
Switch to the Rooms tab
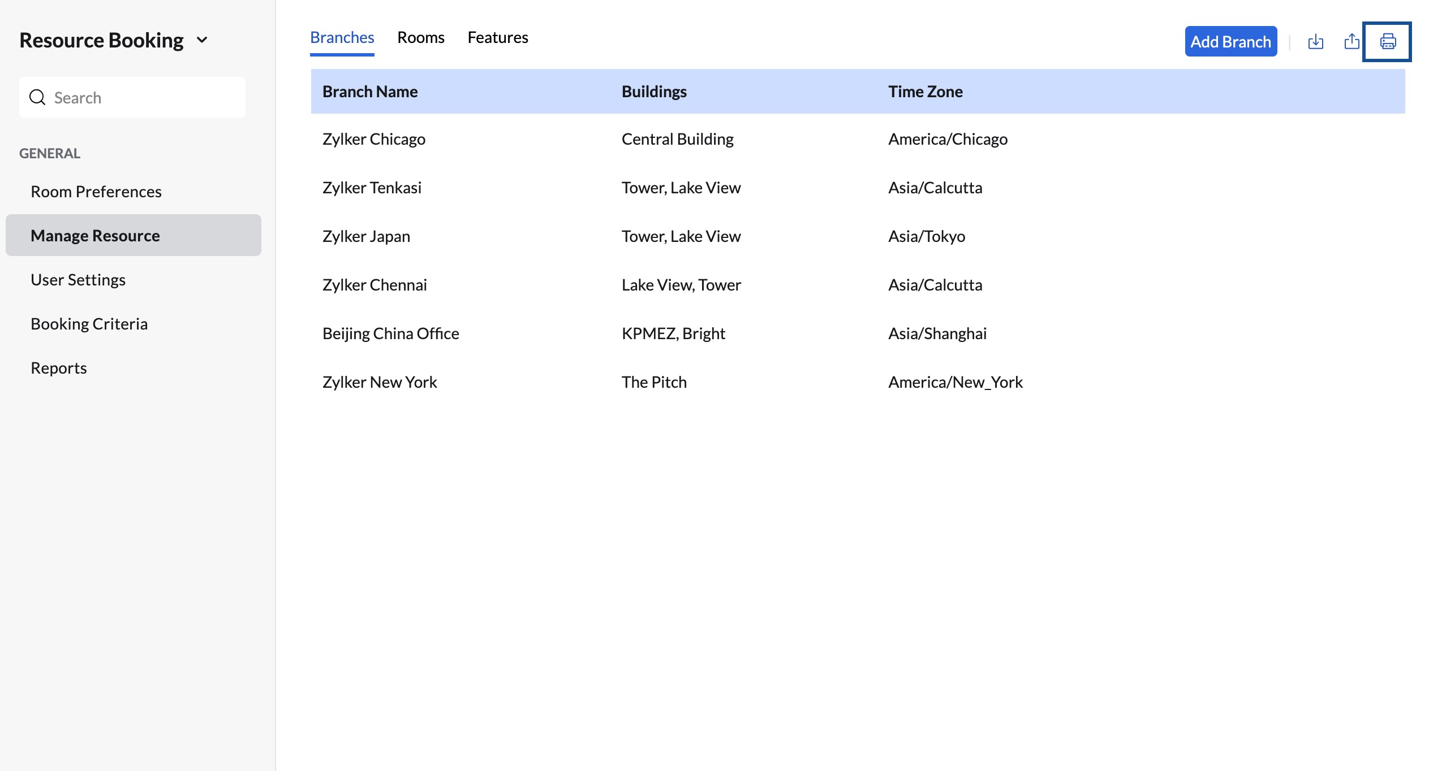(x=420, y=38)
